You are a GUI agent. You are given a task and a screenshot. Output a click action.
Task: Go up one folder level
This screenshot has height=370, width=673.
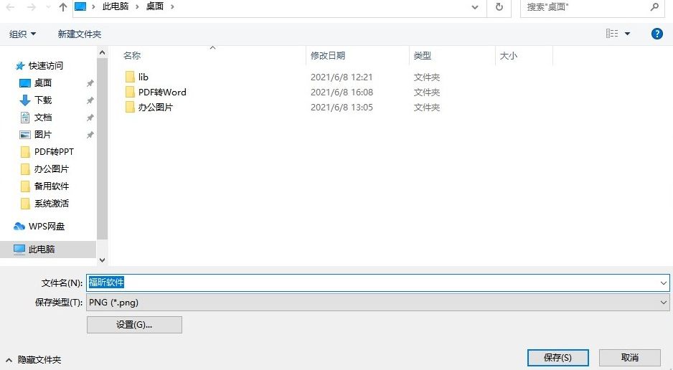tap(63, 7)
